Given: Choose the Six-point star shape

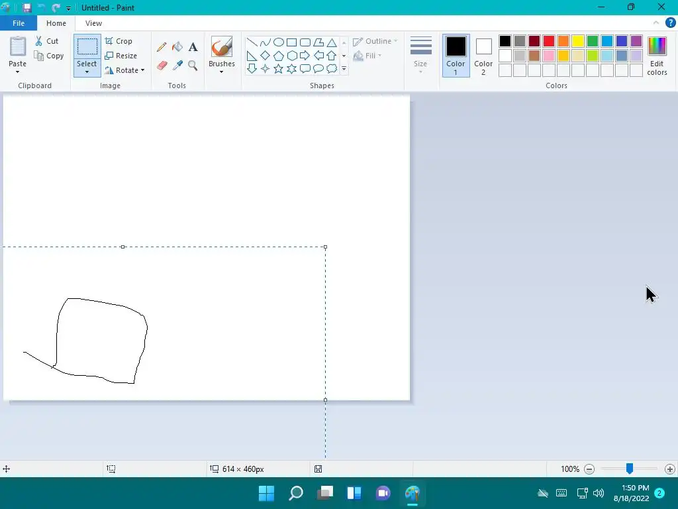Looking at the screenshot, I should coord(292,68).
